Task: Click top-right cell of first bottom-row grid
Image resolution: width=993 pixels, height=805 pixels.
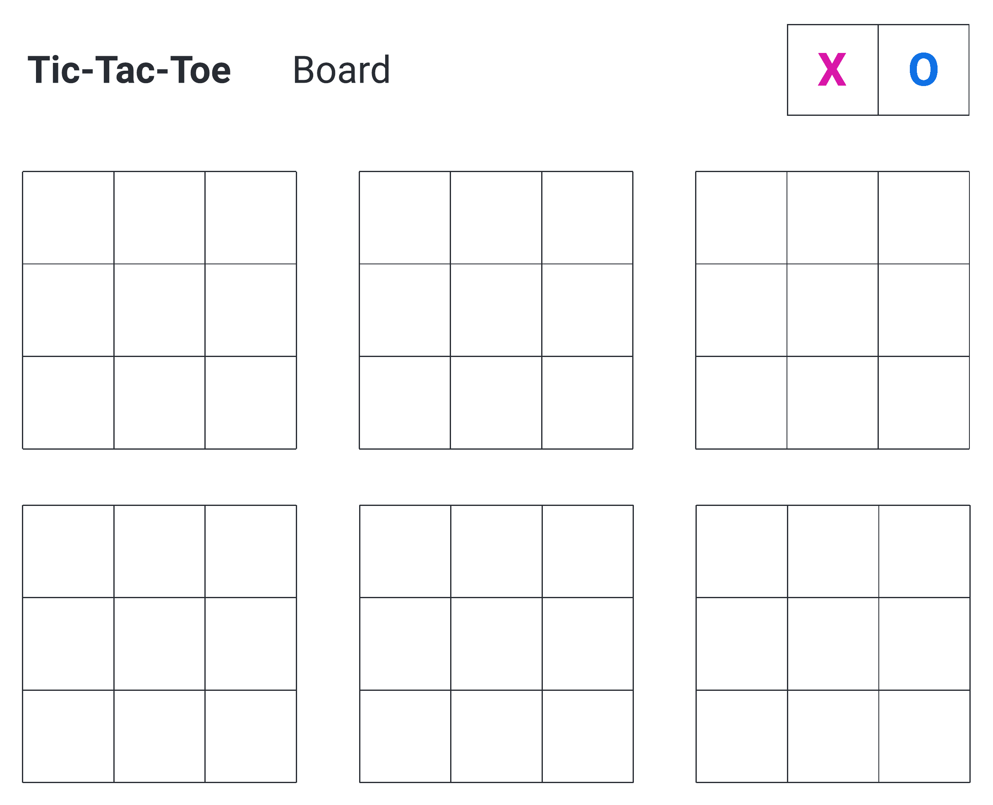Action: point(250,551)
